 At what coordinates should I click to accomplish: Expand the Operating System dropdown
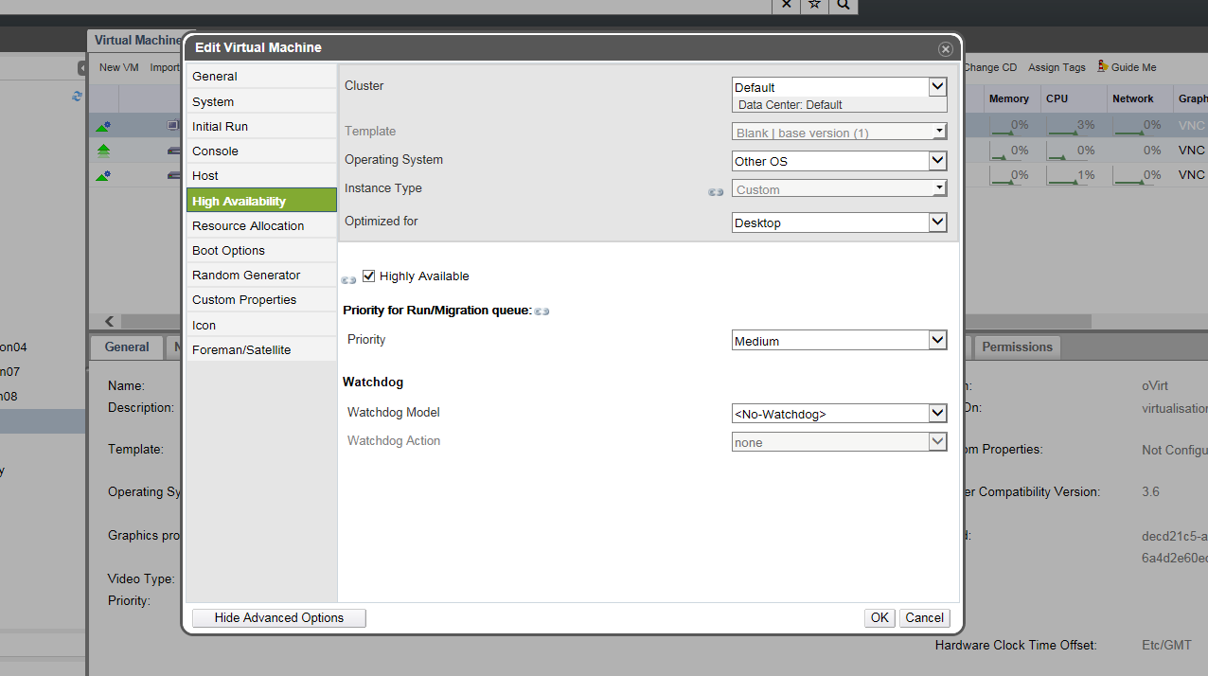839,161
